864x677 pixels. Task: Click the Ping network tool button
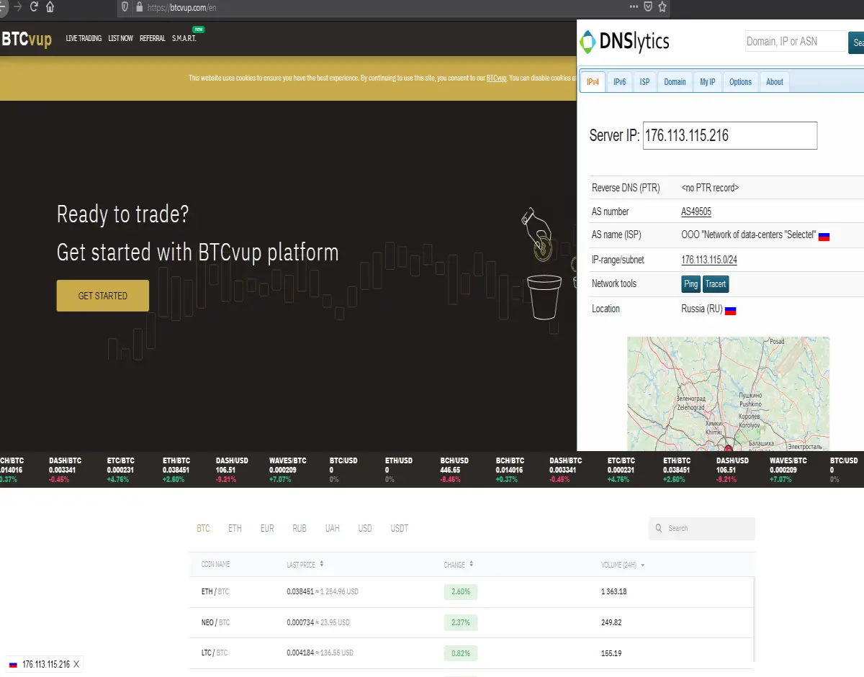690,284
